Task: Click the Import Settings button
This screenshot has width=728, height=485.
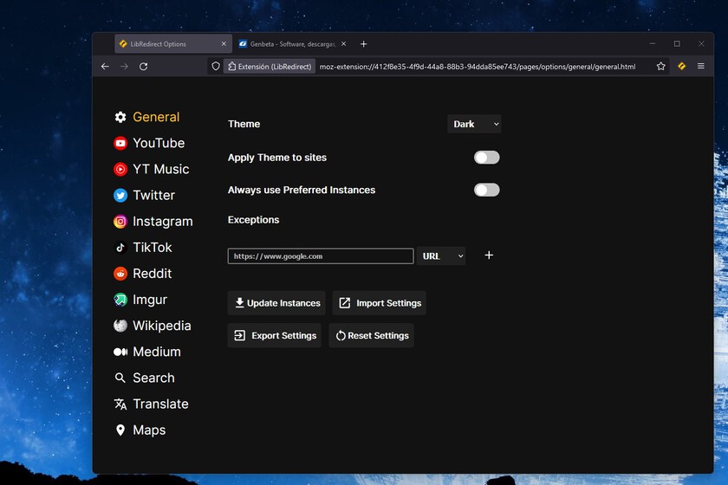Action: (x=380, y=303)
